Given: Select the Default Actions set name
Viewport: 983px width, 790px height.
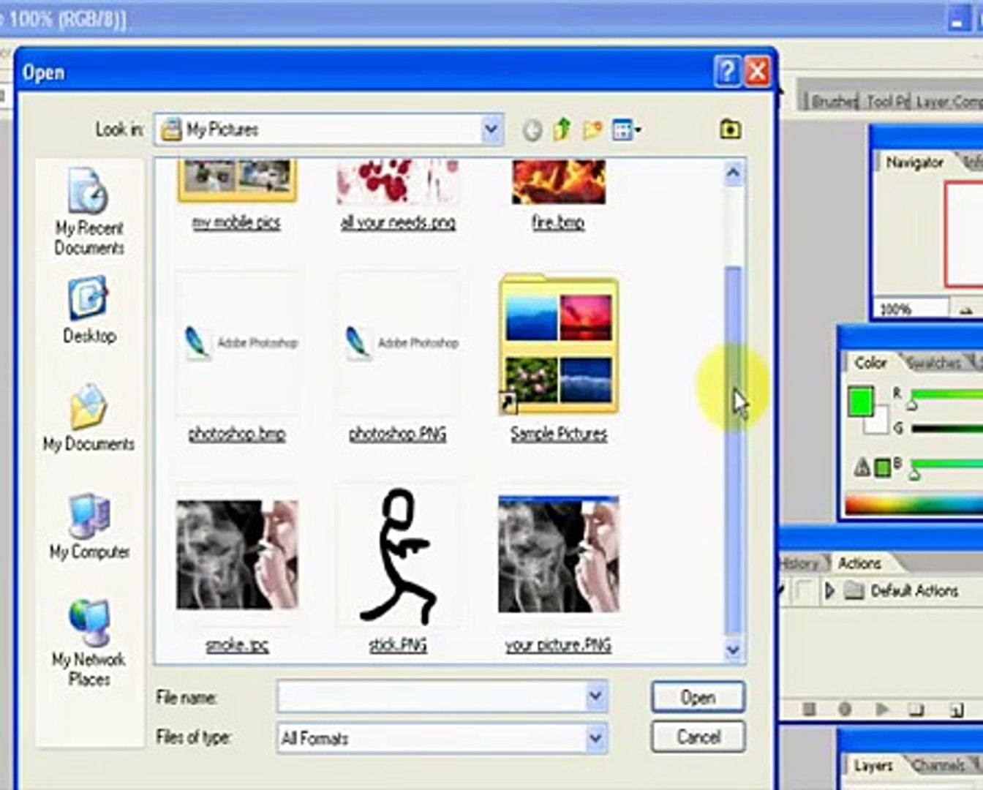Looking at the screenshot, I should [x=914, y=590].
